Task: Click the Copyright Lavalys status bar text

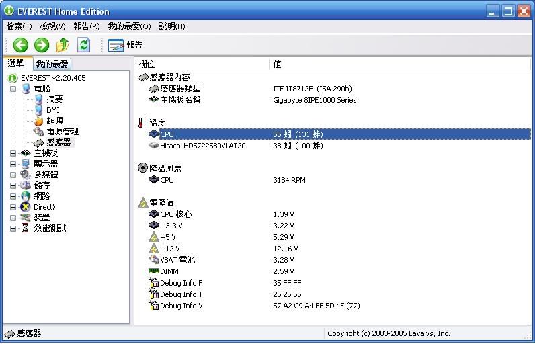Action: coord(388,333)
